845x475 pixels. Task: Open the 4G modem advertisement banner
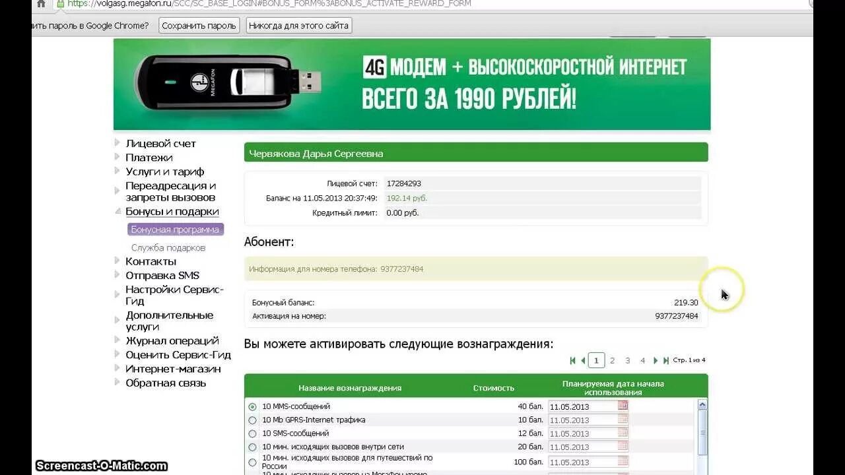[x=412, y=84]
